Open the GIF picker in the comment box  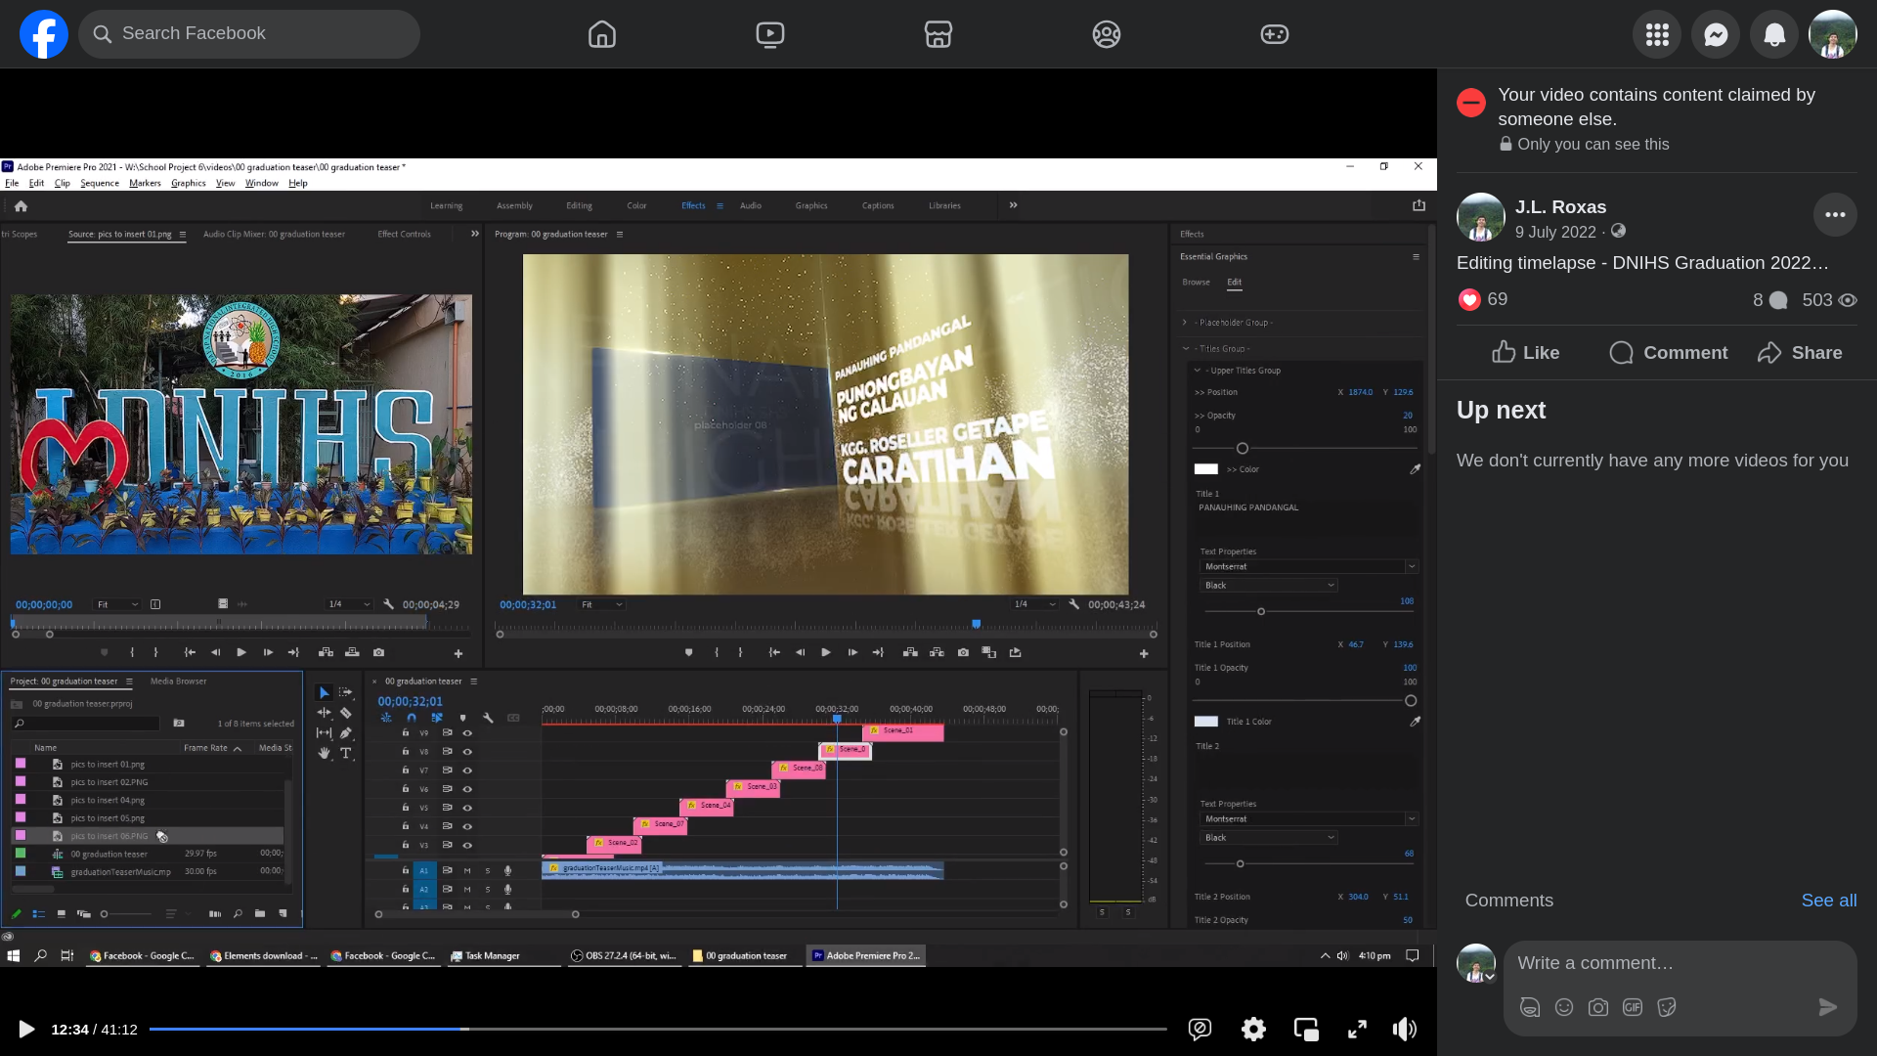[1633, 1007]
